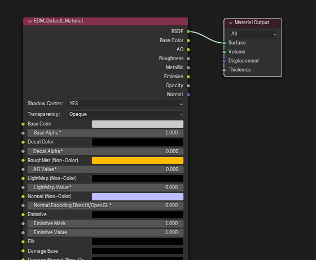Click the Base Color gray swatch
The height and width of the screenshot is (260, 316).
pos(138,124)
